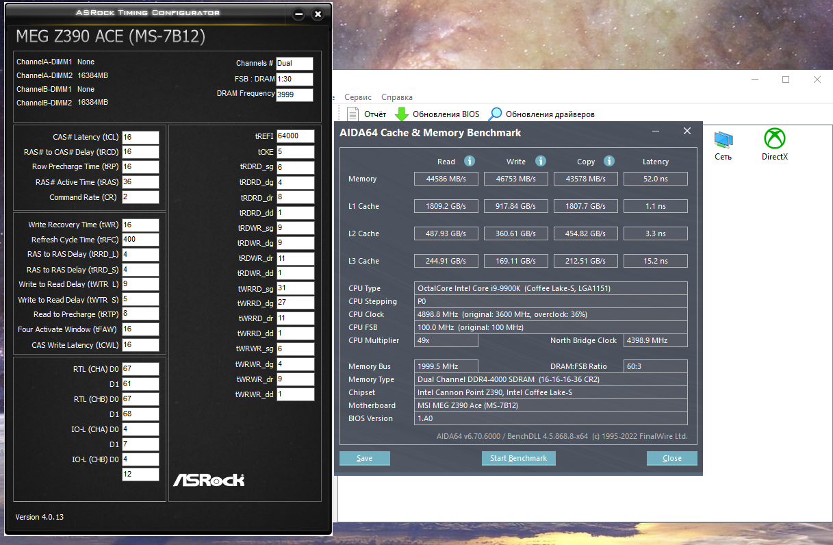Click the Four Activate Window (tFAW) field
The height and width of the screenshot is (545, 833).
(x=140, y=329)
